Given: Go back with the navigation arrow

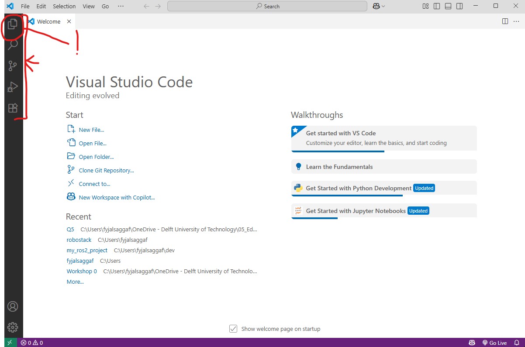Looking at the screenshot, I should (x=146, y=6).
